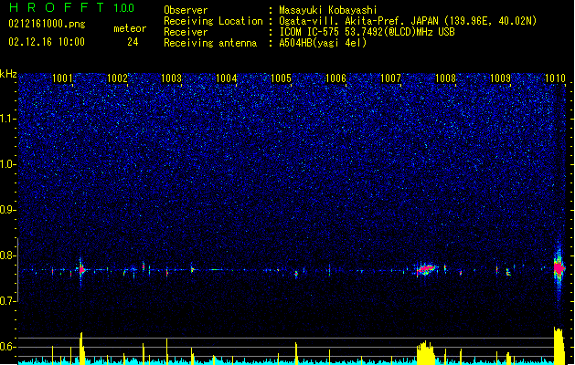Select the file name 0212161000.png
This screenshot has height=365, width=575.
pos(47,24)
